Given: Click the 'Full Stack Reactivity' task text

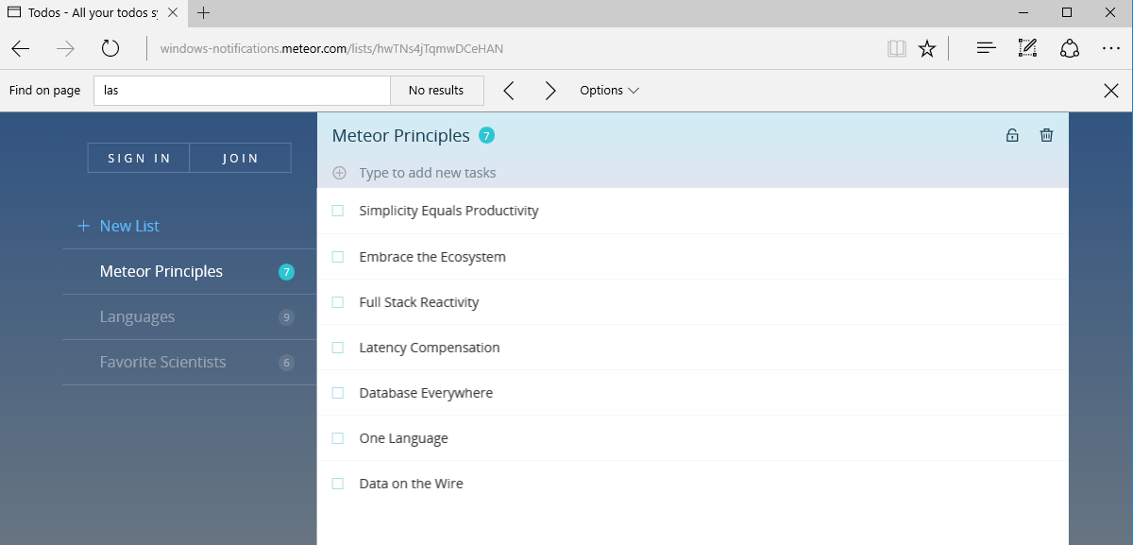Looking at the screenshot, I should coord(419,301).
